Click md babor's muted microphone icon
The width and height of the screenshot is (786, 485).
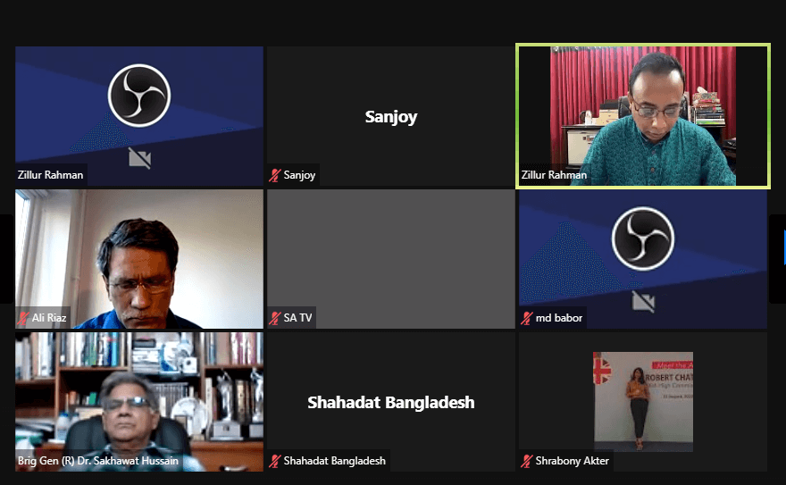pyautogui.click(x=526, y=318)
